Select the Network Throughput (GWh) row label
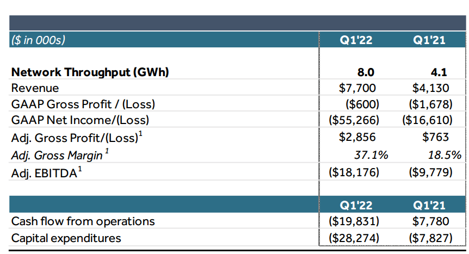Screen dimensions: 469x254 [x=90, y=72]
